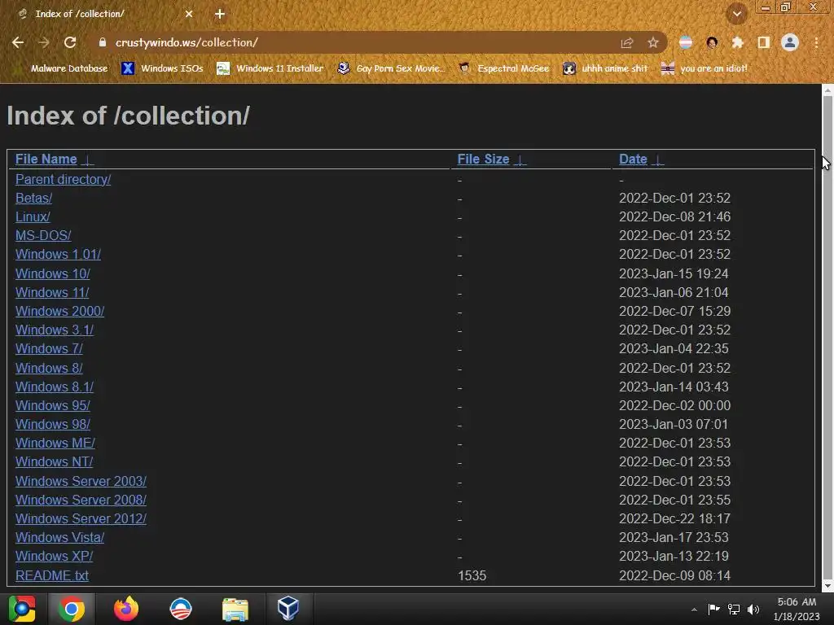The height and width of the screenshot is (625, 834).
Task: Open the README.txt file
Action: [51, 575]
